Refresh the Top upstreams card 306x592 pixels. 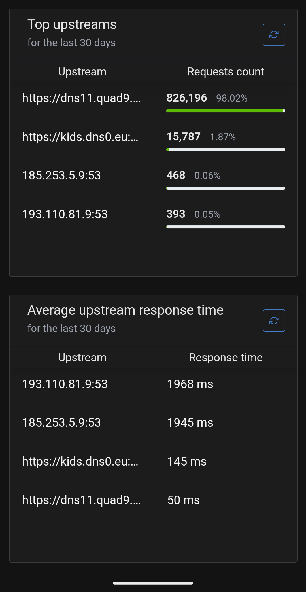[x=274, y=35]
